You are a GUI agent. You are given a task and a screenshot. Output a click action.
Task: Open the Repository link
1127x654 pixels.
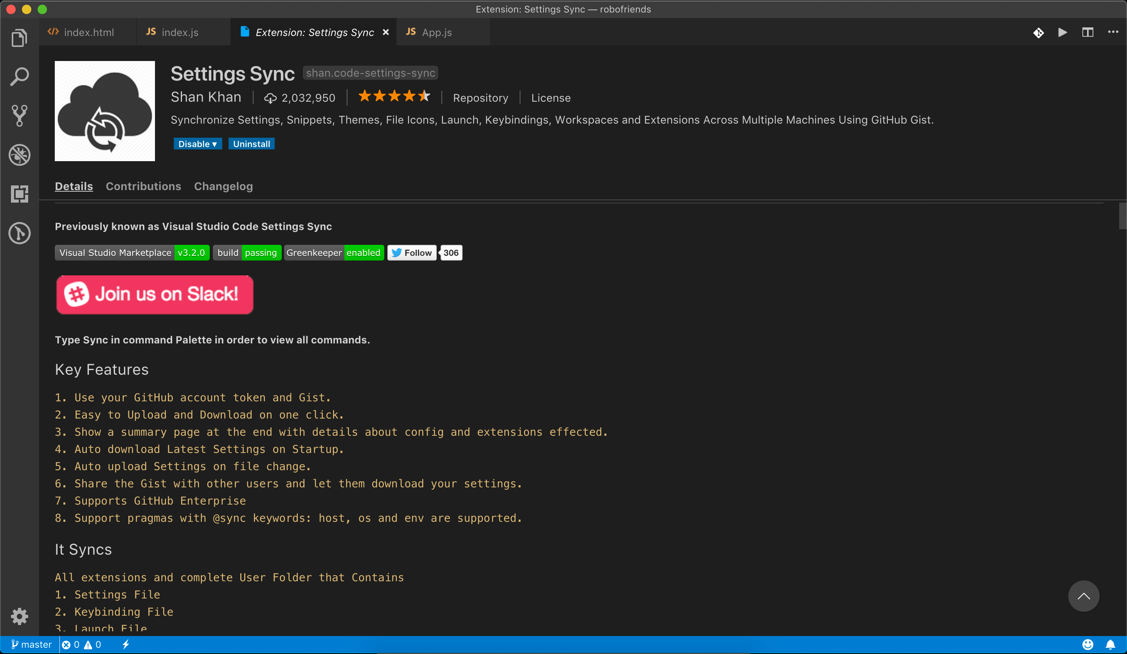pos(480,98)
